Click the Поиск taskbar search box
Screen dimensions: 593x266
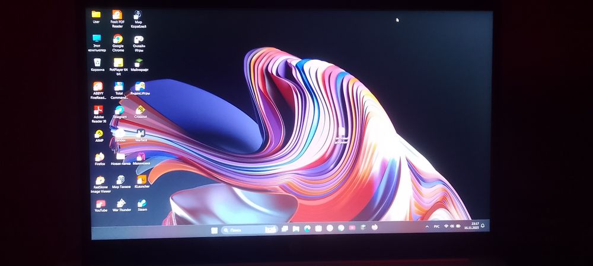click(x=249, y=229)
